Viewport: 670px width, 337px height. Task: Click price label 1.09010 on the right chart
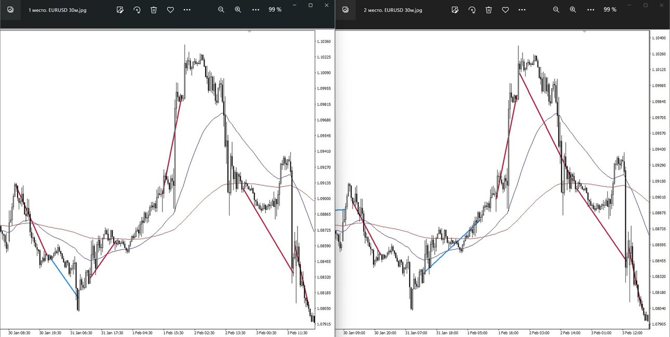click(659, 197)
